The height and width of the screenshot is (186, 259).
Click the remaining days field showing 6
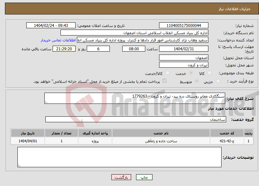tap(98, 49)
